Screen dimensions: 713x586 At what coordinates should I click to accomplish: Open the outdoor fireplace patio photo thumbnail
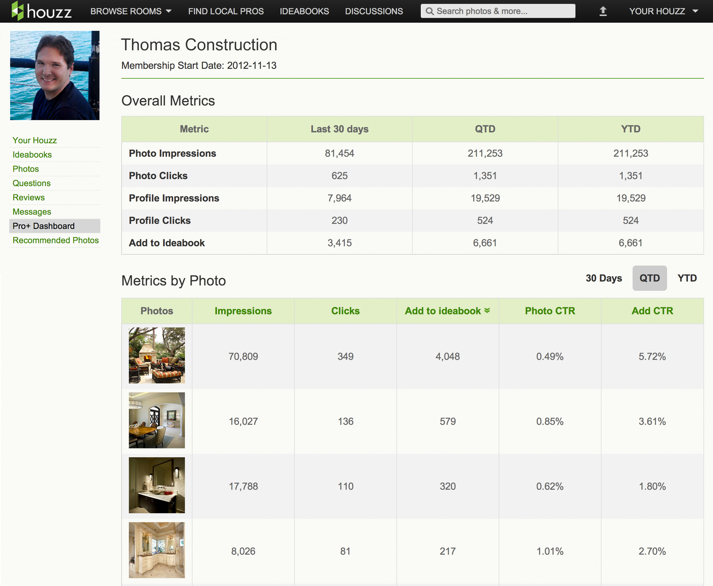[x=157, y=355]
